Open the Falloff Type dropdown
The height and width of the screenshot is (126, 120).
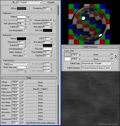97,63
